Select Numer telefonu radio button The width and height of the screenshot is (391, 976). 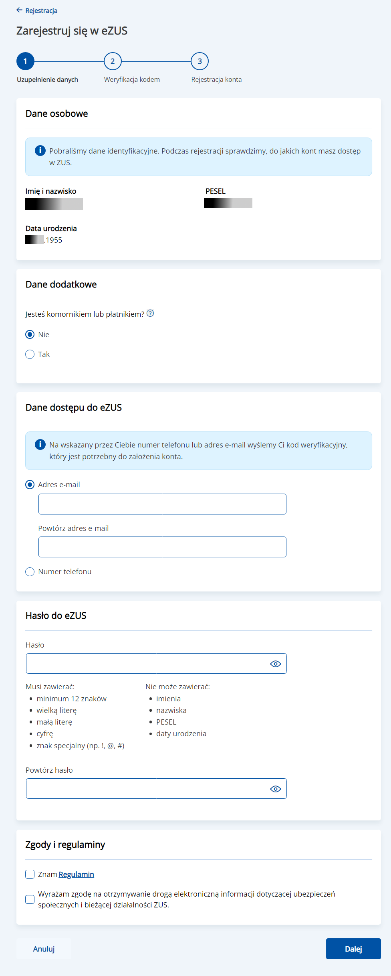tap(30, 571)
